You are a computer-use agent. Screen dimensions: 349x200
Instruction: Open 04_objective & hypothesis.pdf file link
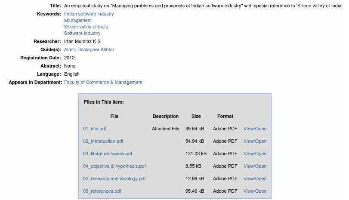point(114,166)
